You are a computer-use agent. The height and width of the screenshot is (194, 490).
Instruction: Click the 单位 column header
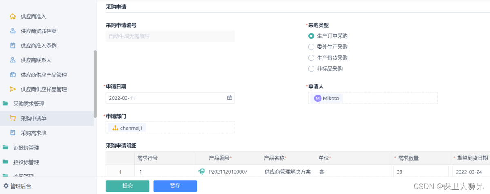tap(325, 158)
